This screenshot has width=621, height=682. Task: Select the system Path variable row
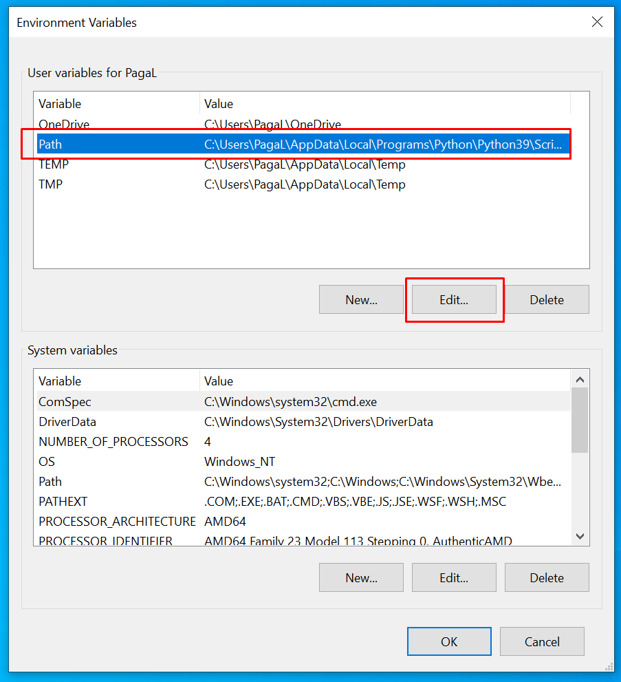50,482
